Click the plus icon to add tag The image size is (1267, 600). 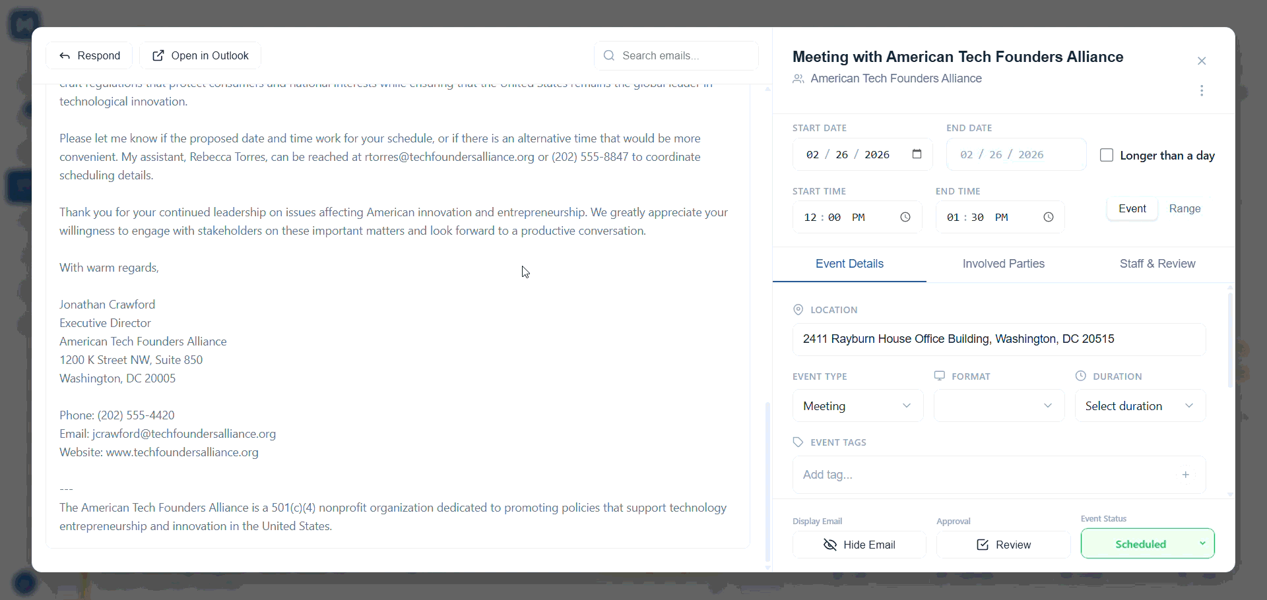pos(1186,475)
